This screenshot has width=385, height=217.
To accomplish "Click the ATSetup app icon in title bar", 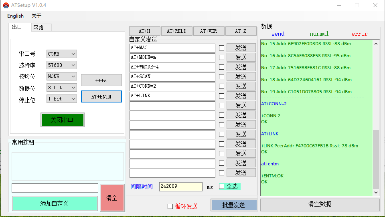I will tap(6, 5).
